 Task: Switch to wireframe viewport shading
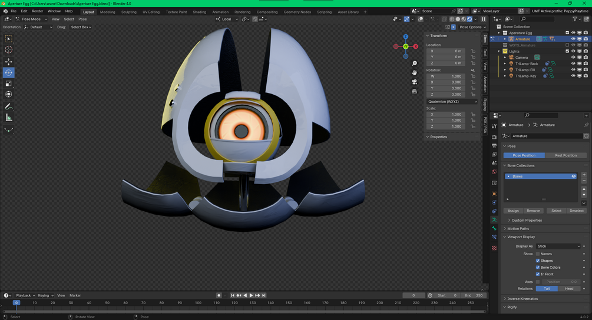point(452,19)
